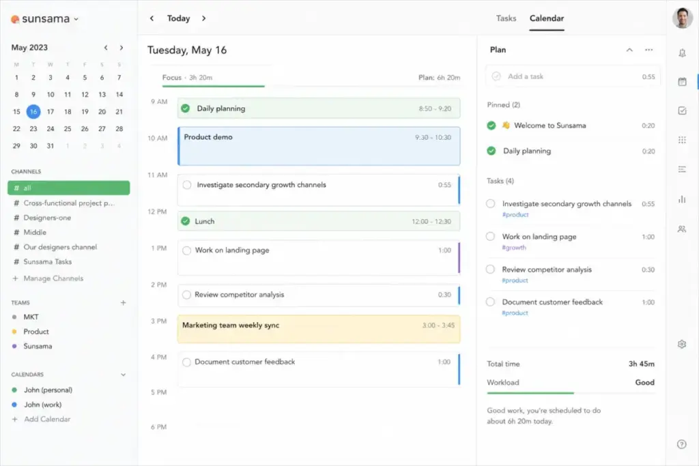Select May 24 in mini calendar
This screenshot has height=466, width=699.
tap(51, 129)
